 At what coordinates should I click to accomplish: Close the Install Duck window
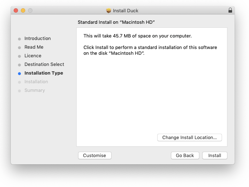tap(16, 10)
